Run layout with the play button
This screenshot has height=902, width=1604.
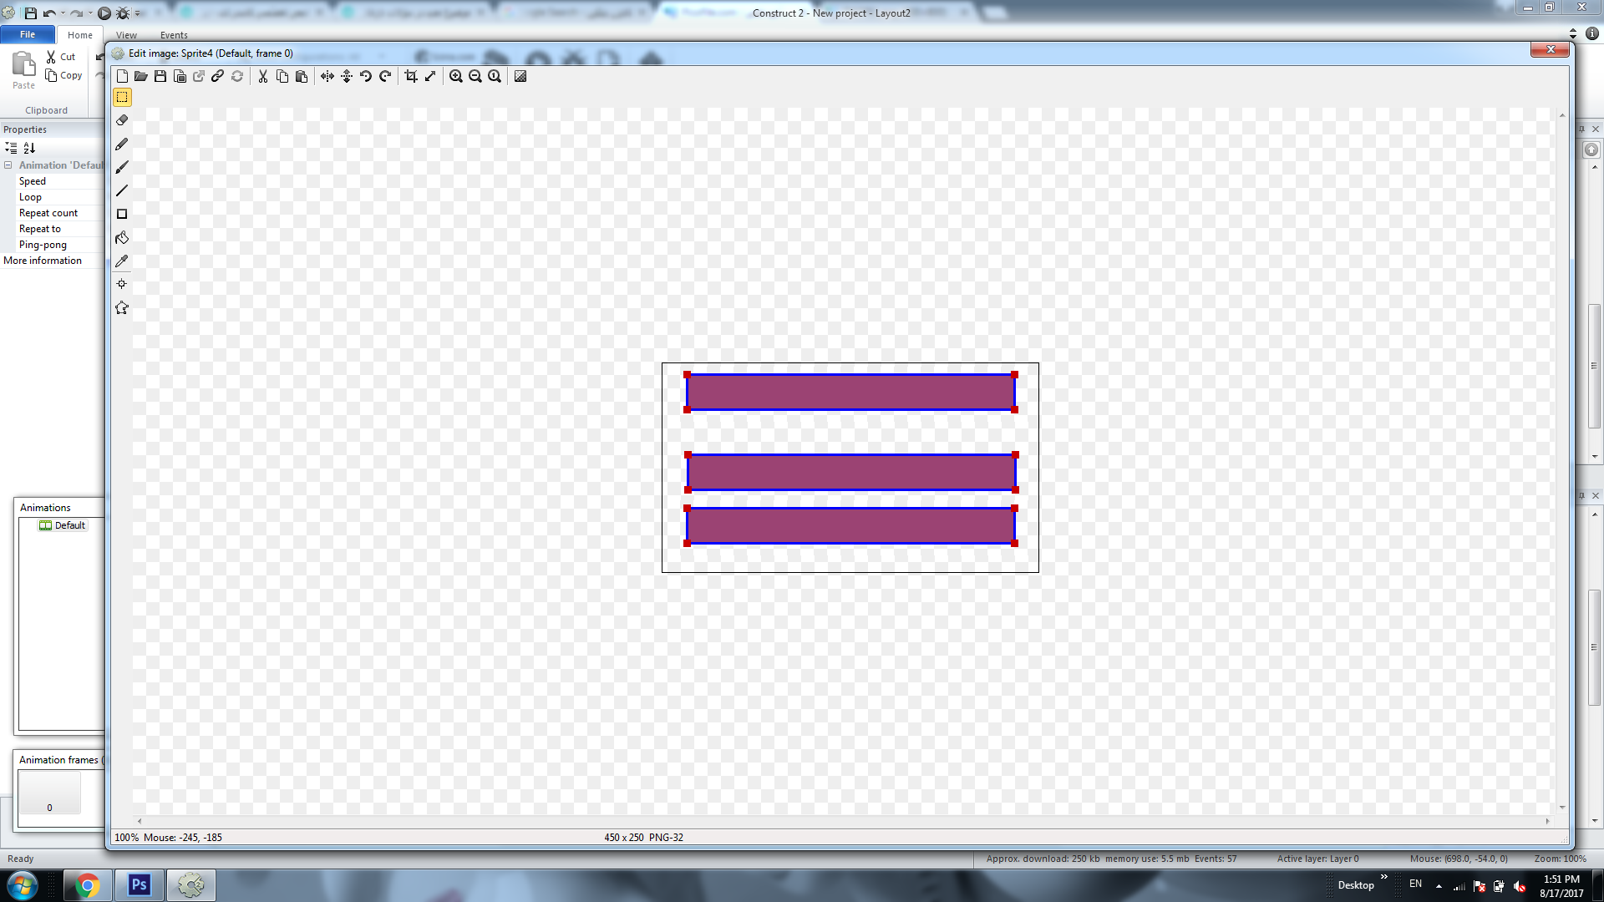pyautogui.click(x=104, y=13)
